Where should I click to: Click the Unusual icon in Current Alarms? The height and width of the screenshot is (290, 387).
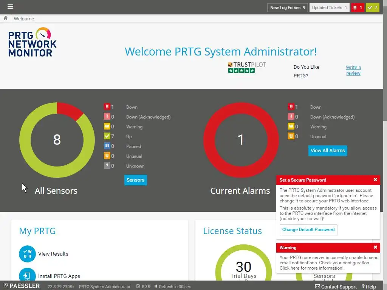[291, 136]
